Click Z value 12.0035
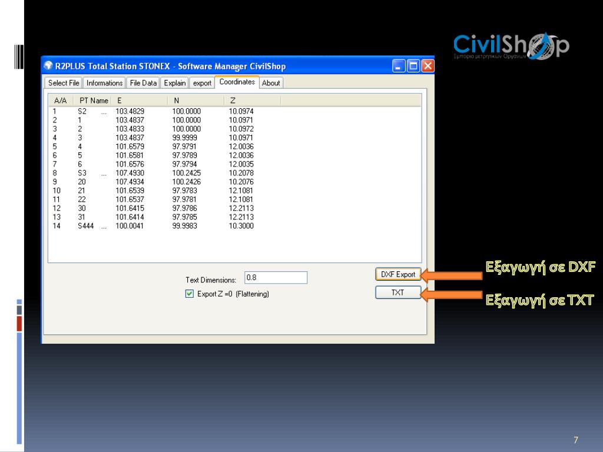The width and height of the screenshot is (603, 452). (241, 165)
